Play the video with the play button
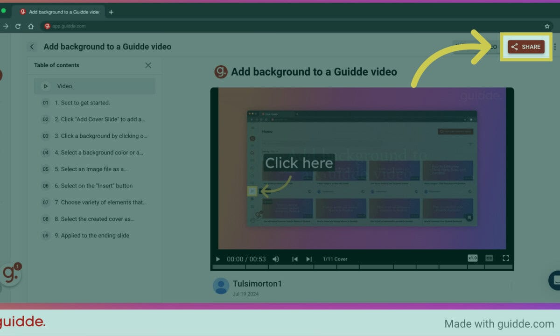This screenshot has width=560, height=336. tap(218, 259)
